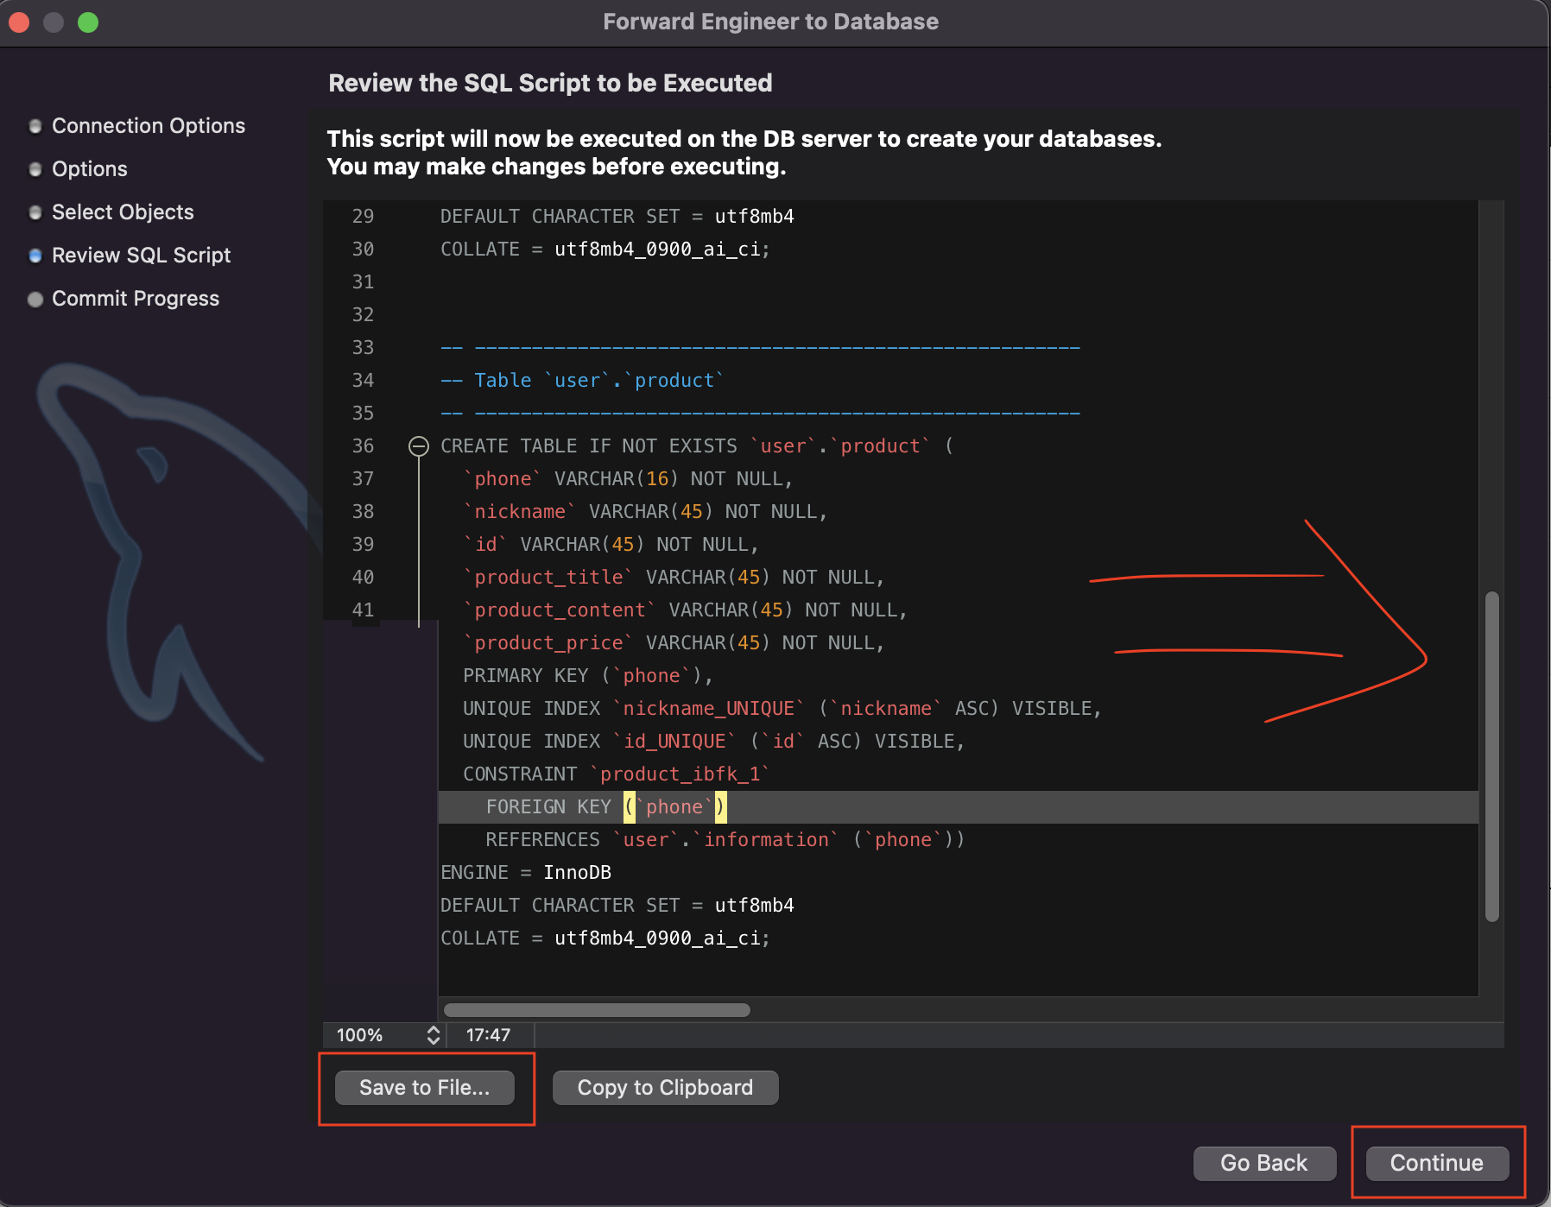Maximize the window with the green button

click(88, 22)
